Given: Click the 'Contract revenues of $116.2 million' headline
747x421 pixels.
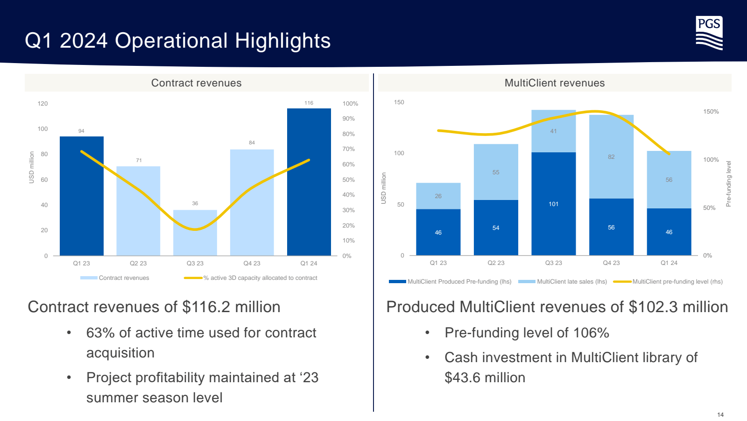Looking at the screenshot, I should point(154,307).
